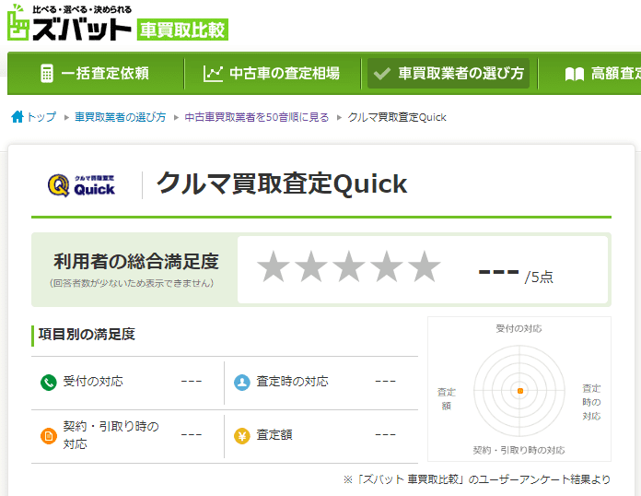The image size is (641, 496).
Task: Click the checkmark icon beside 車買取業者の選び方
Action: [x=382, y=74]
